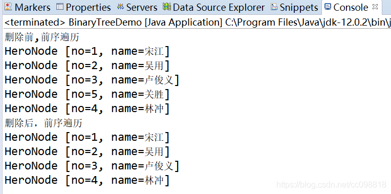The height and width of the screenshot is (194, 391).
Task: Click the Servers tab icon
Action: coord(120,7)
